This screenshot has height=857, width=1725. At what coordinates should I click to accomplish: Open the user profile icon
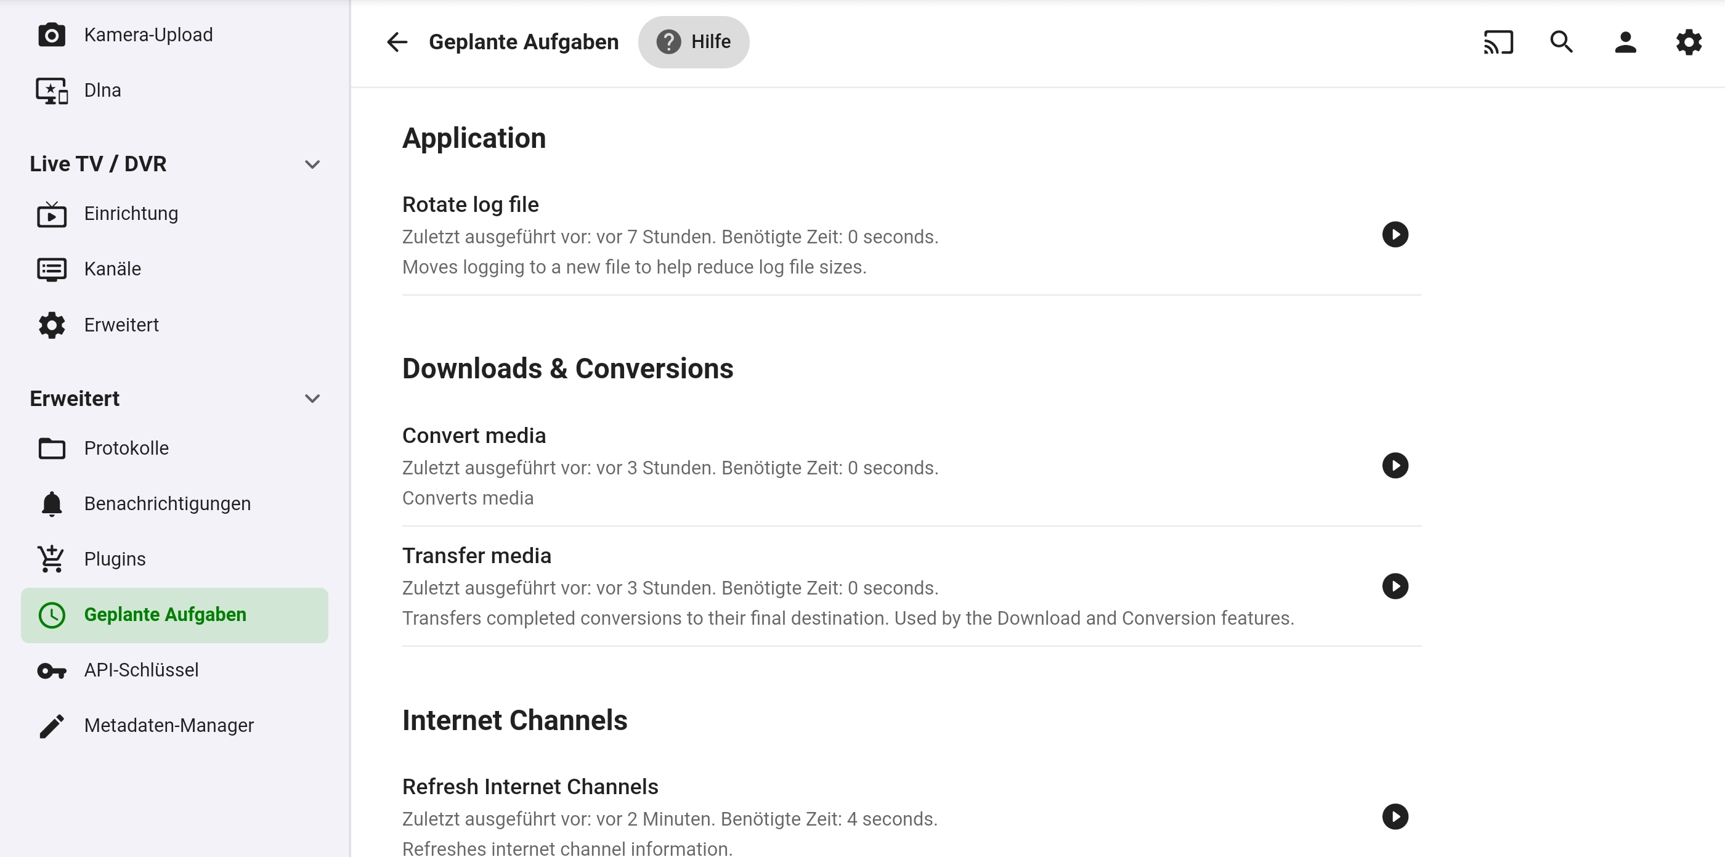(1625, 42)
